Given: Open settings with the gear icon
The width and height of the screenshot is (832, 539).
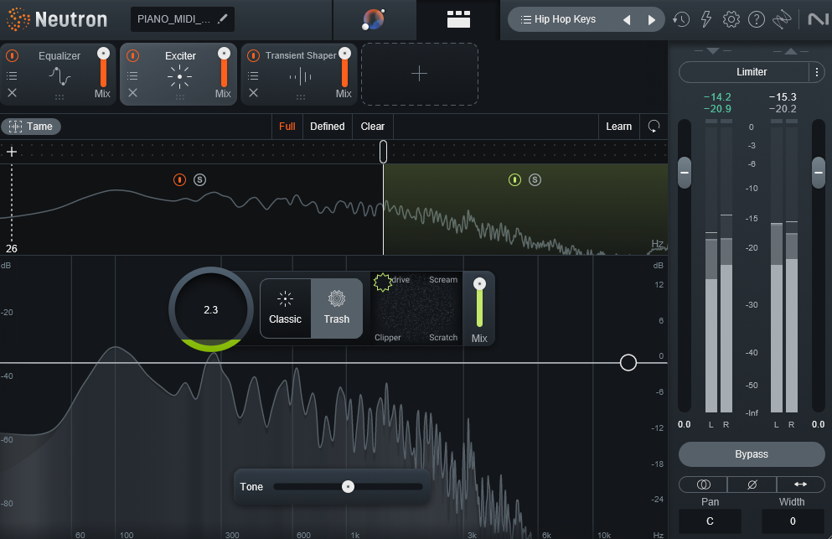Looking at the screenshot, I should pyautogui.click(x=731, y=19).
